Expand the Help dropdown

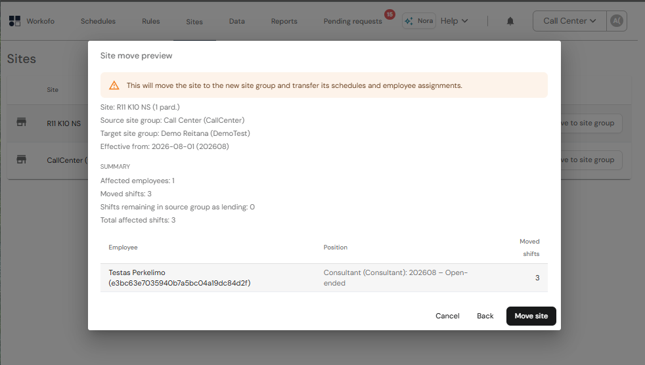coord(454,21)
